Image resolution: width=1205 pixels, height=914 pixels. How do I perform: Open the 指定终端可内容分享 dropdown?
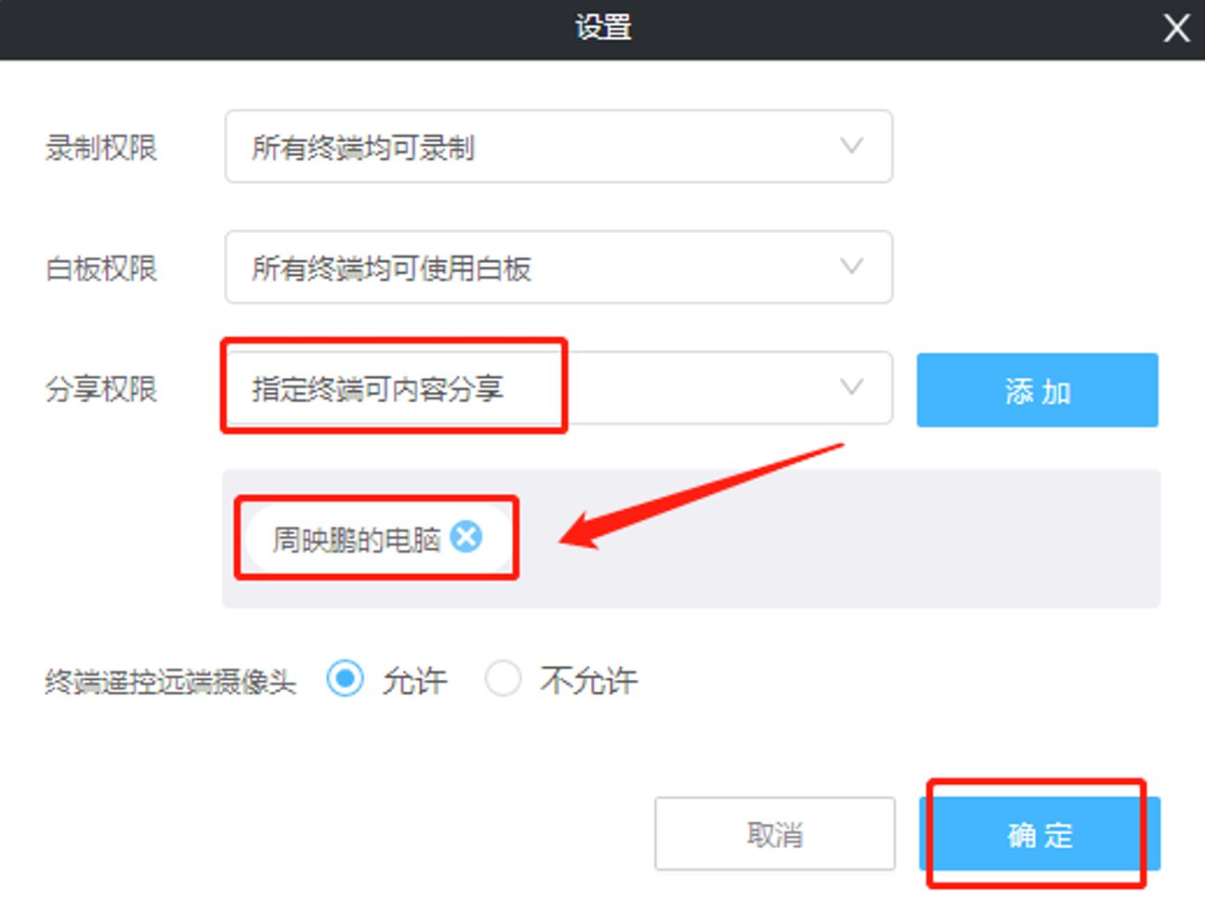pyautogui.click(x=558, y=388)
